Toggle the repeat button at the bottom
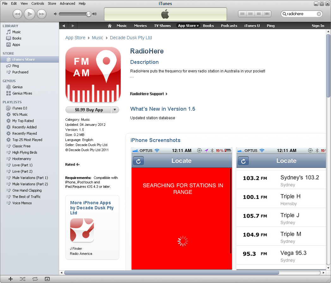Screen dimensions: 331x283 (x=35, y=279)
